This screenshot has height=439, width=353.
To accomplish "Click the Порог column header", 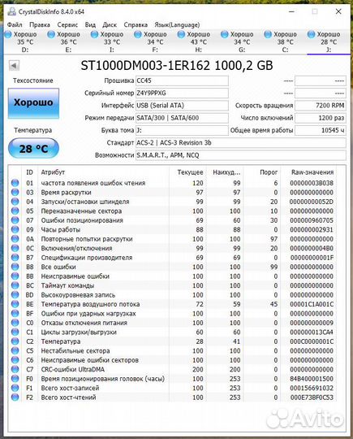I will coord(262,172).
